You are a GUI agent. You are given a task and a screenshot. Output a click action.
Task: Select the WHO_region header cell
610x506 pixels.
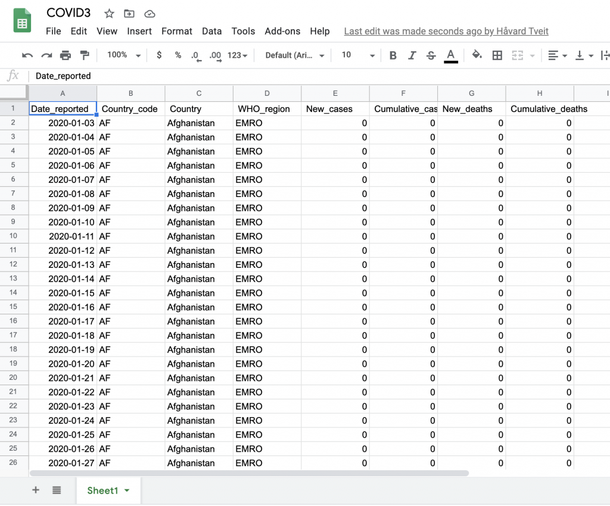pos(267,109)
